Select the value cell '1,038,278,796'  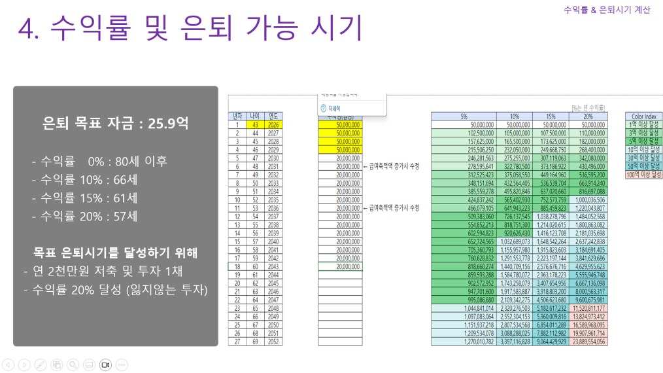coord(551,217)
